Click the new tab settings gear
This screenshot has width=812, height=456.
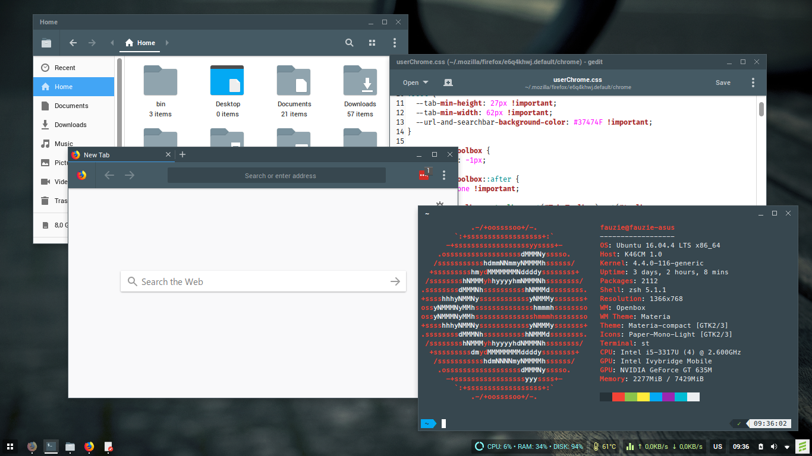440,204
